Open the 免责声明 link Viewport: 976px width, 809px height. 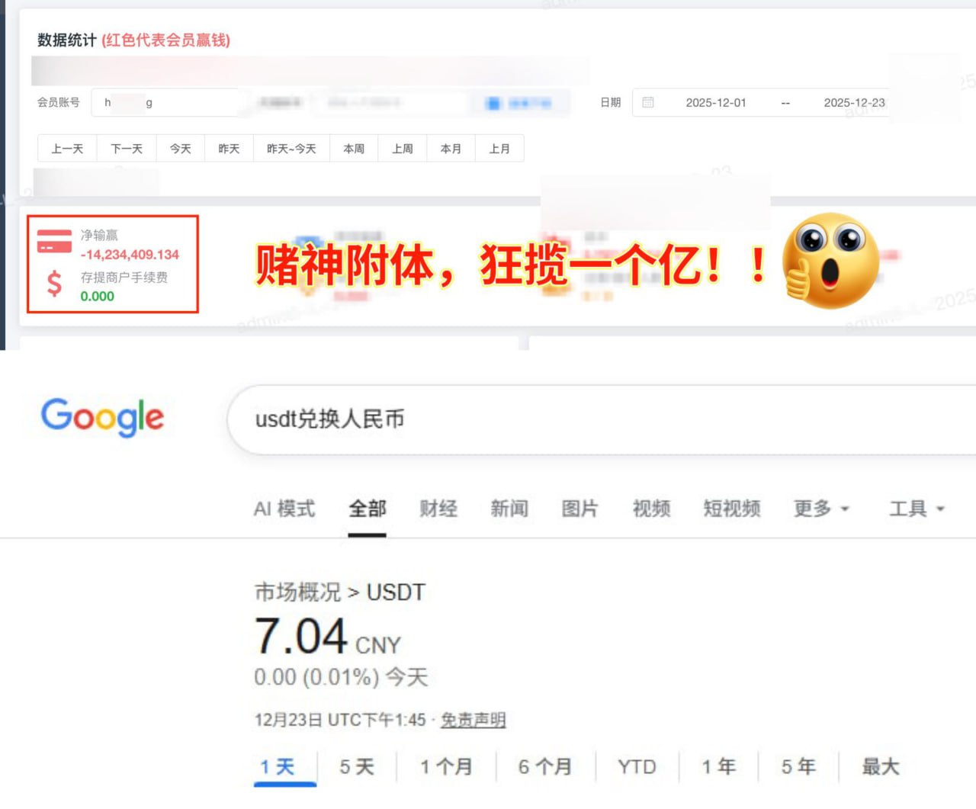474,720
